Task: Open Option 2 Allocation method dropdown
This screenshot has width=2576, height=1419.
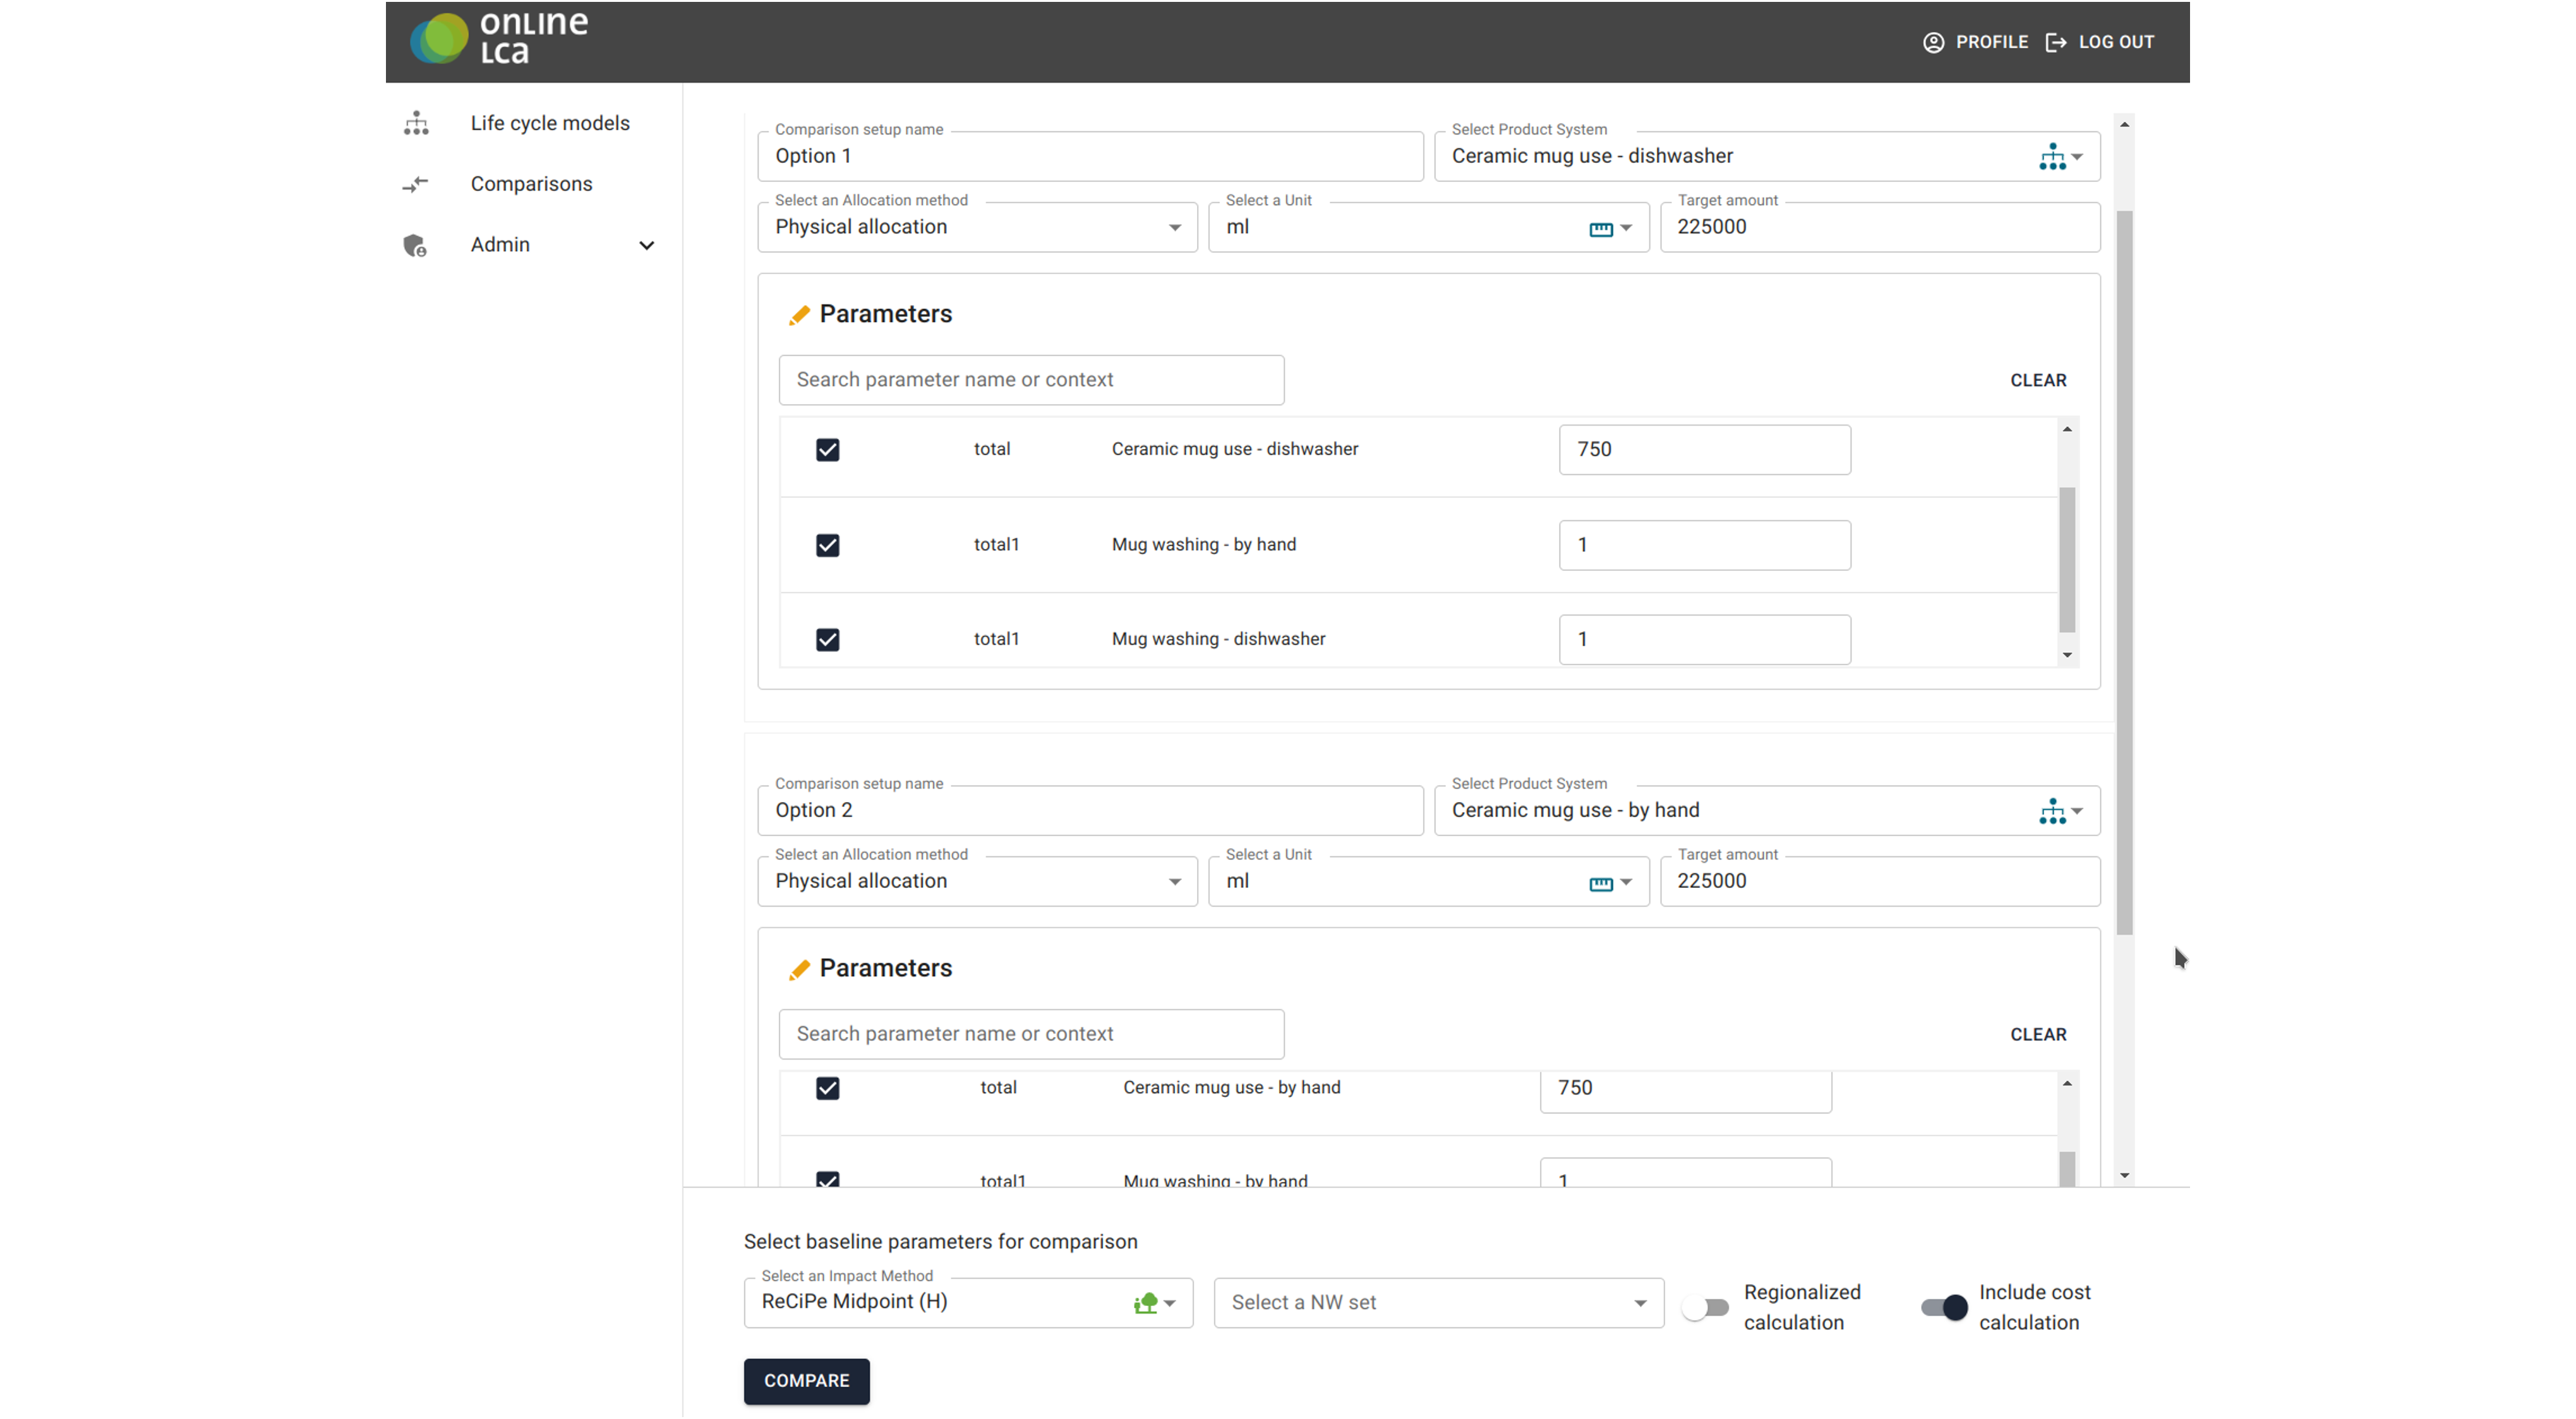Action: click(977, 881)
